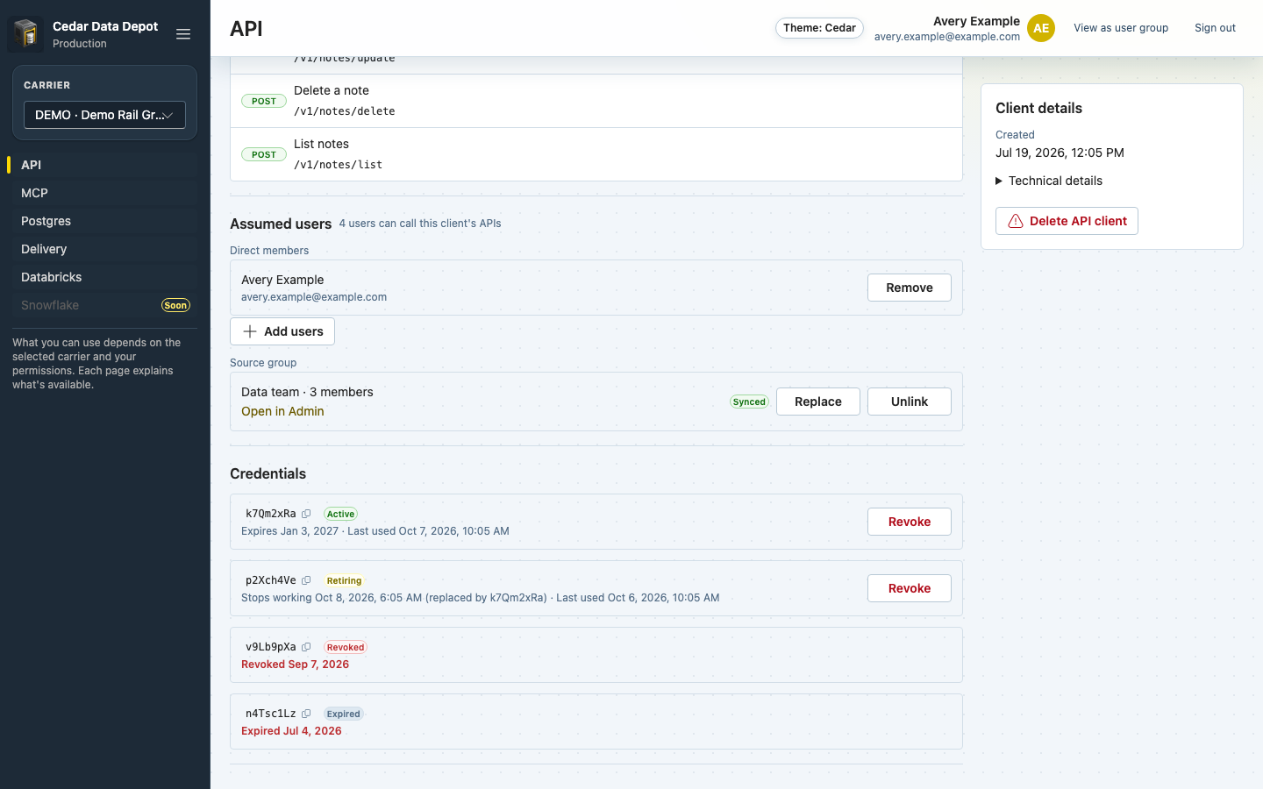This screenshot has height=789, width=1263.
Task: Click View as user group link
Action: pyautogui.click(x=1121, y=28)
